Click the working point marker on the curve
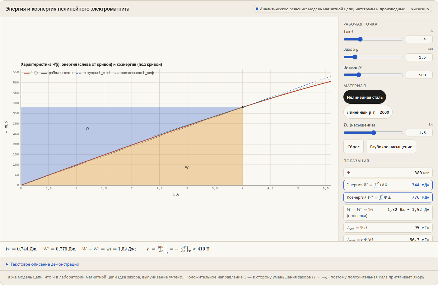This screenshot has width=438, height=285. tap(243, 107)
